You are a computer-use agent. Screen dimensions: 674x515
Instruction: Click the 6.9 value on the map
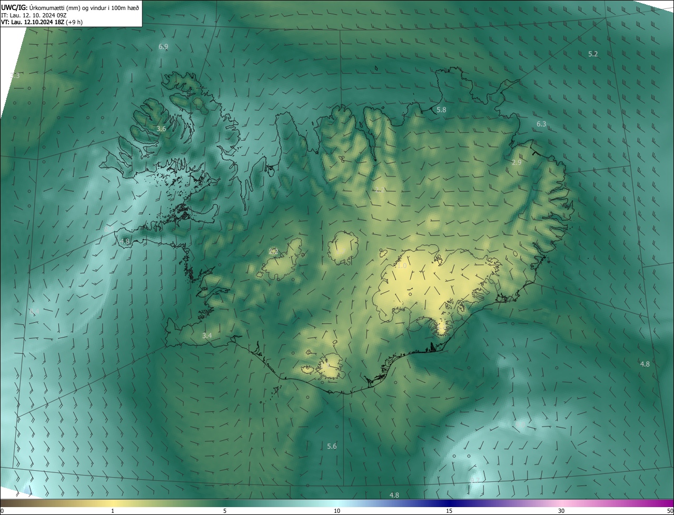click(x=163, y=46)
